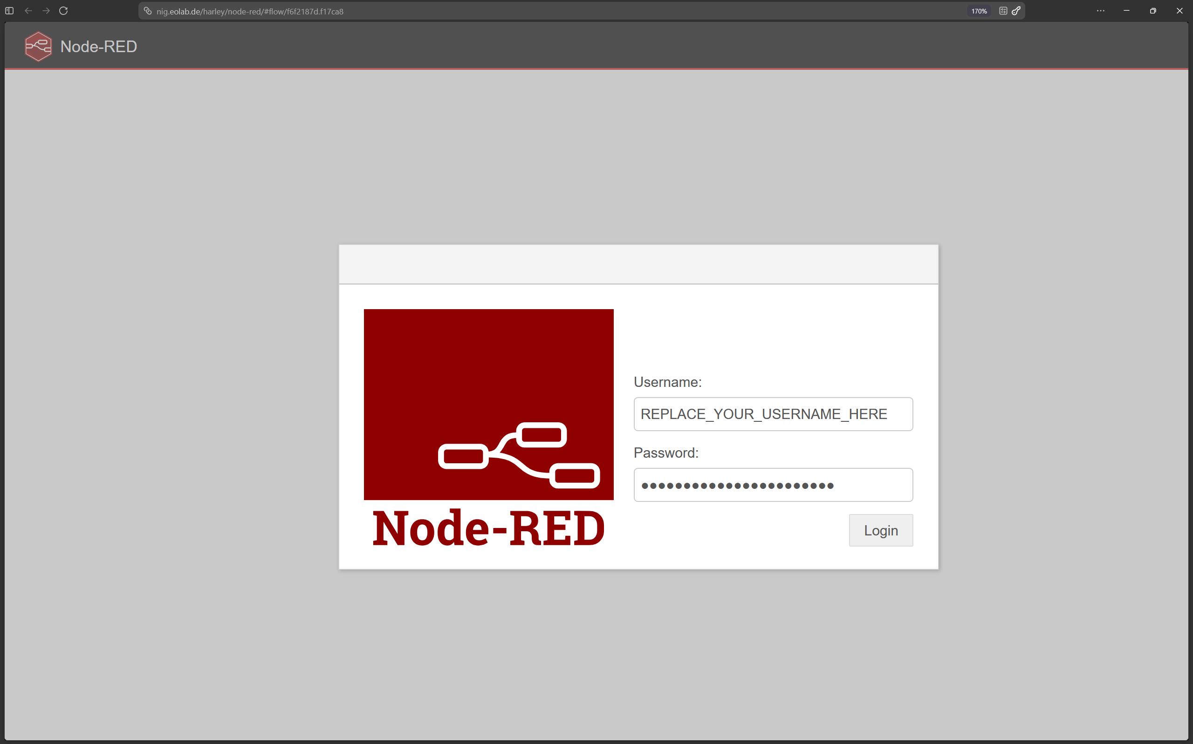Reset the 170% zoom level indicator
Screen dimensions: 1193x744
pyautogui.click(x=979, y=11)
